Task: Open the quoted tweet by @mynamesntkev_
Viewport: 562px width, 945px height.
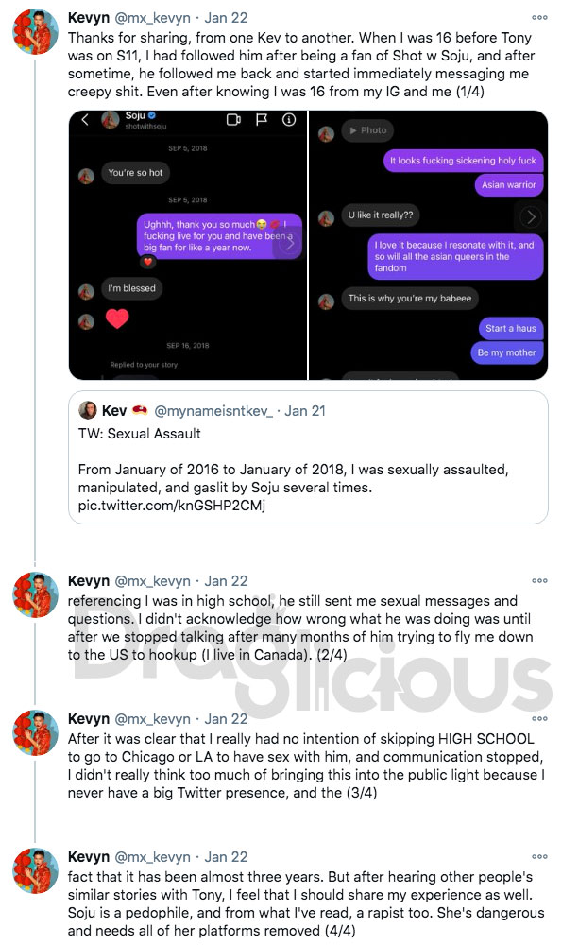Action: pyautogui.click(x=308, y=457)
